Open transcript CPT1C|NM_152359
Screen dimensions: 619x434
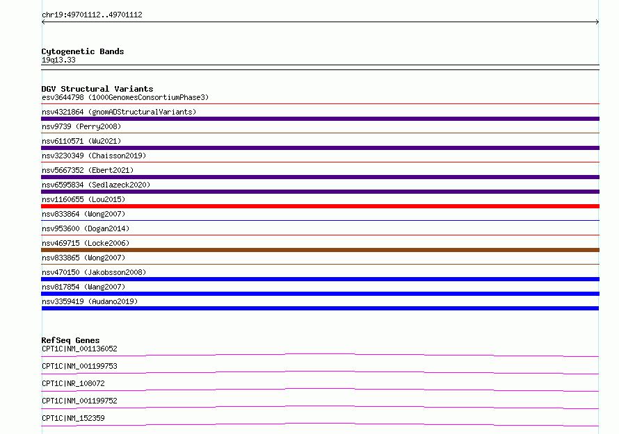click(x=73, y=418)
